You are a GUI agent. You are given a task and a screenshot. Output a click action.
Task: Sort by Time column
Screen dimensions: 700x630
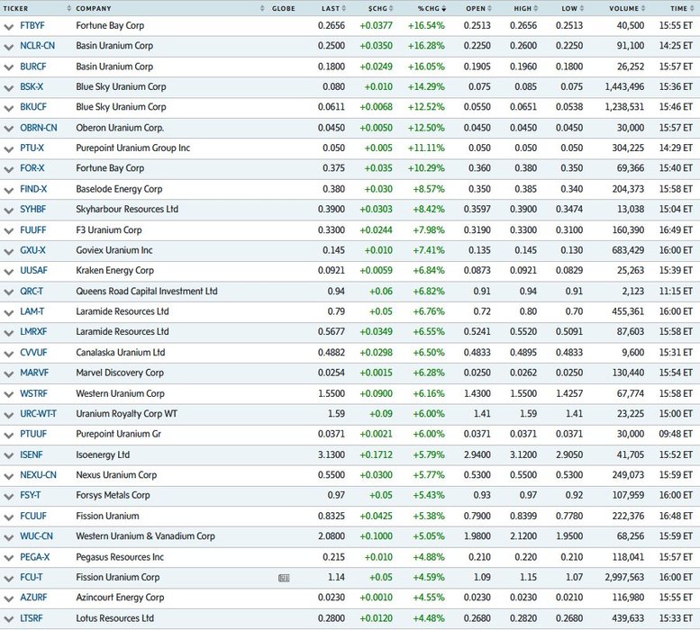click(x=682, y=8)
